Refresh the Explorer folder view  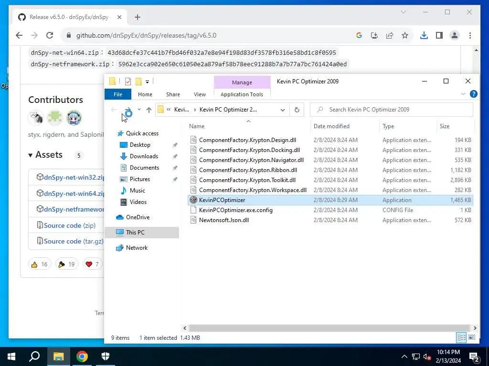coord(297,110)
